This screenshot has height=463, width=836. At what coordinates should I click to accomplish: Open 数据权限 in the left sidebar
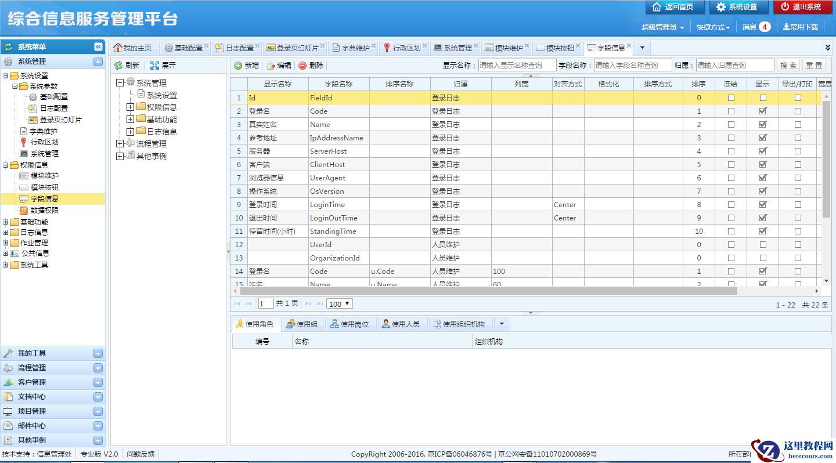pyautogui.click(x=44, y=210)
